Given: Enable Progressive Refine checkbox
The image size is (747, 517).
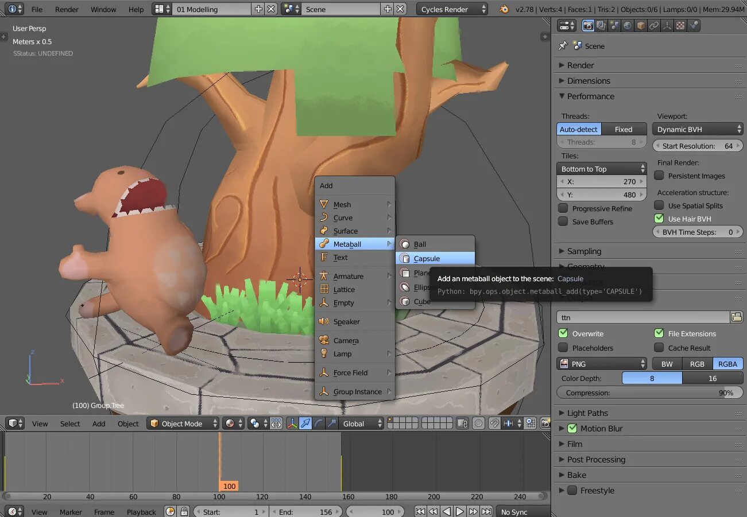Looking at the screenshot, I should point(563,208).
